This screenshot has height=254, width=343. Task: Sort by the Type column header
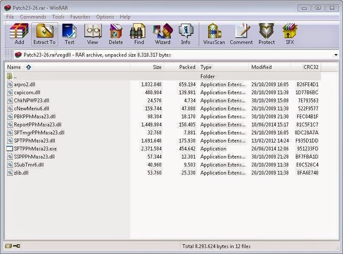(223, 67)
